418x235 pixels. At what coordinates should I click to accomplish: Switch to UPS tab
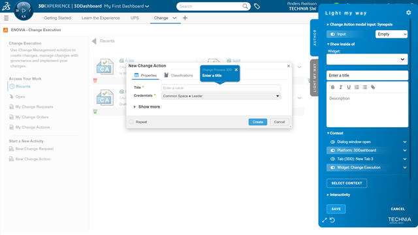point(135,18)
